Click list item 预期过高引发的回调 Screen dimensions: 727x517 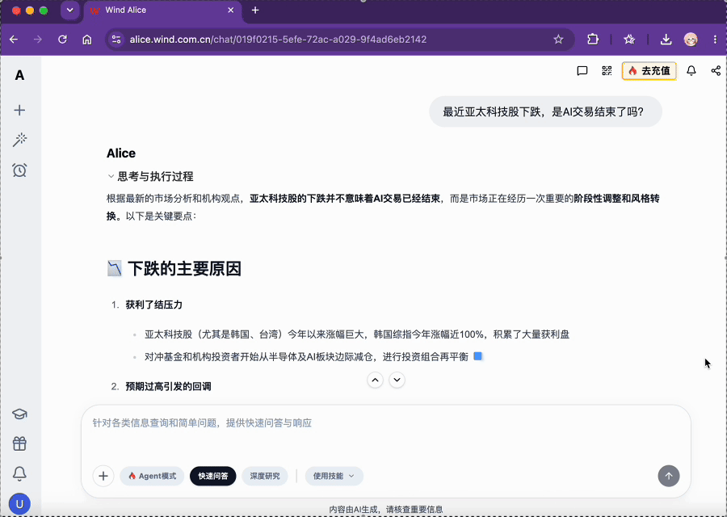point(168,386)
